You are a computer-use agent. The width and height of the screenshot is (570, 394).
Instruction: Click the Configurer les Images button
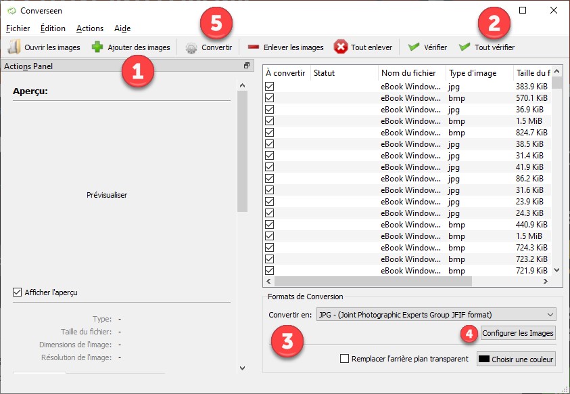[518, 333]
